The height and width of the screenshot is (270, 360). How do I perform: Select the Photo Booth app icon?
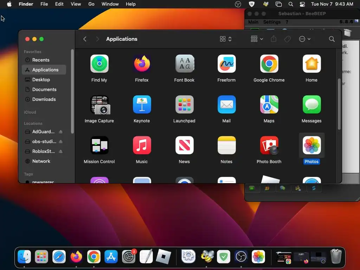tap(269, 145)
